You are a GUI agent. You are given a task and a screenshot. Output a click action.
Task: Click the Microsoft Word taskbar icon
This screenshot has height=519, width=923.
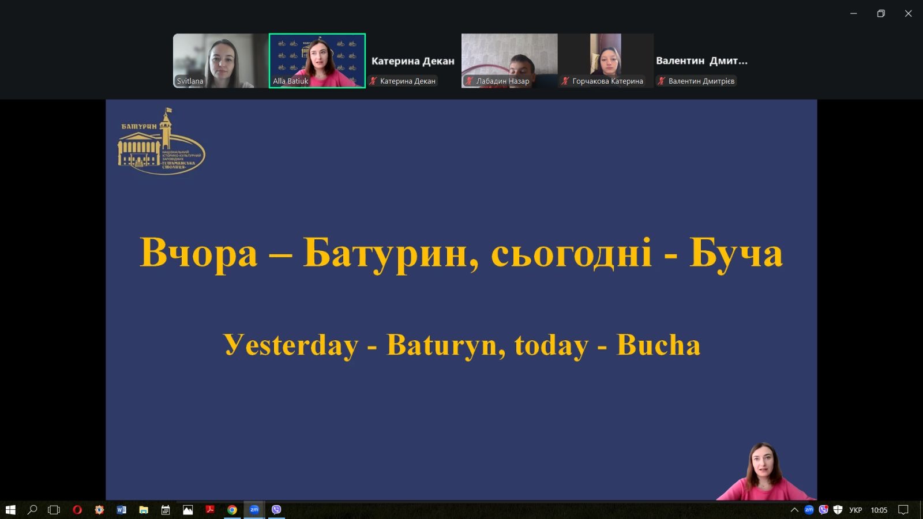(121, 510)
